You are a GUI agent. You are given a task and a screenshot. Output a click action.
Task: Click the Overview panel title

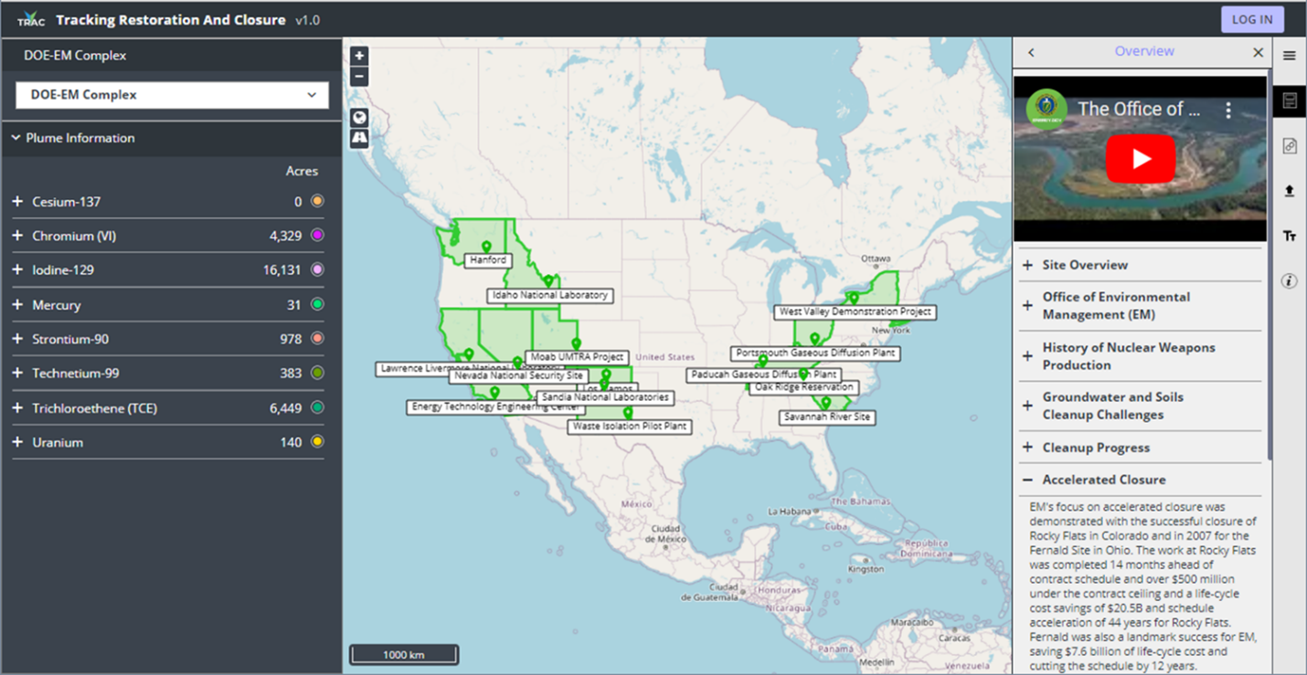click(1144, 51)
